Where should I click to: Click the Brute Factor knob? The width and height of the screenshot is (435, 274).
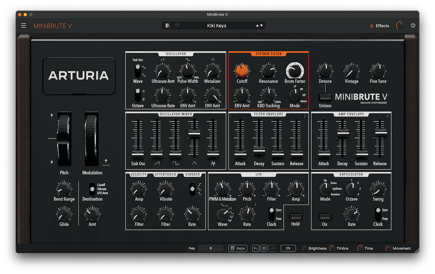coord(295,71)
